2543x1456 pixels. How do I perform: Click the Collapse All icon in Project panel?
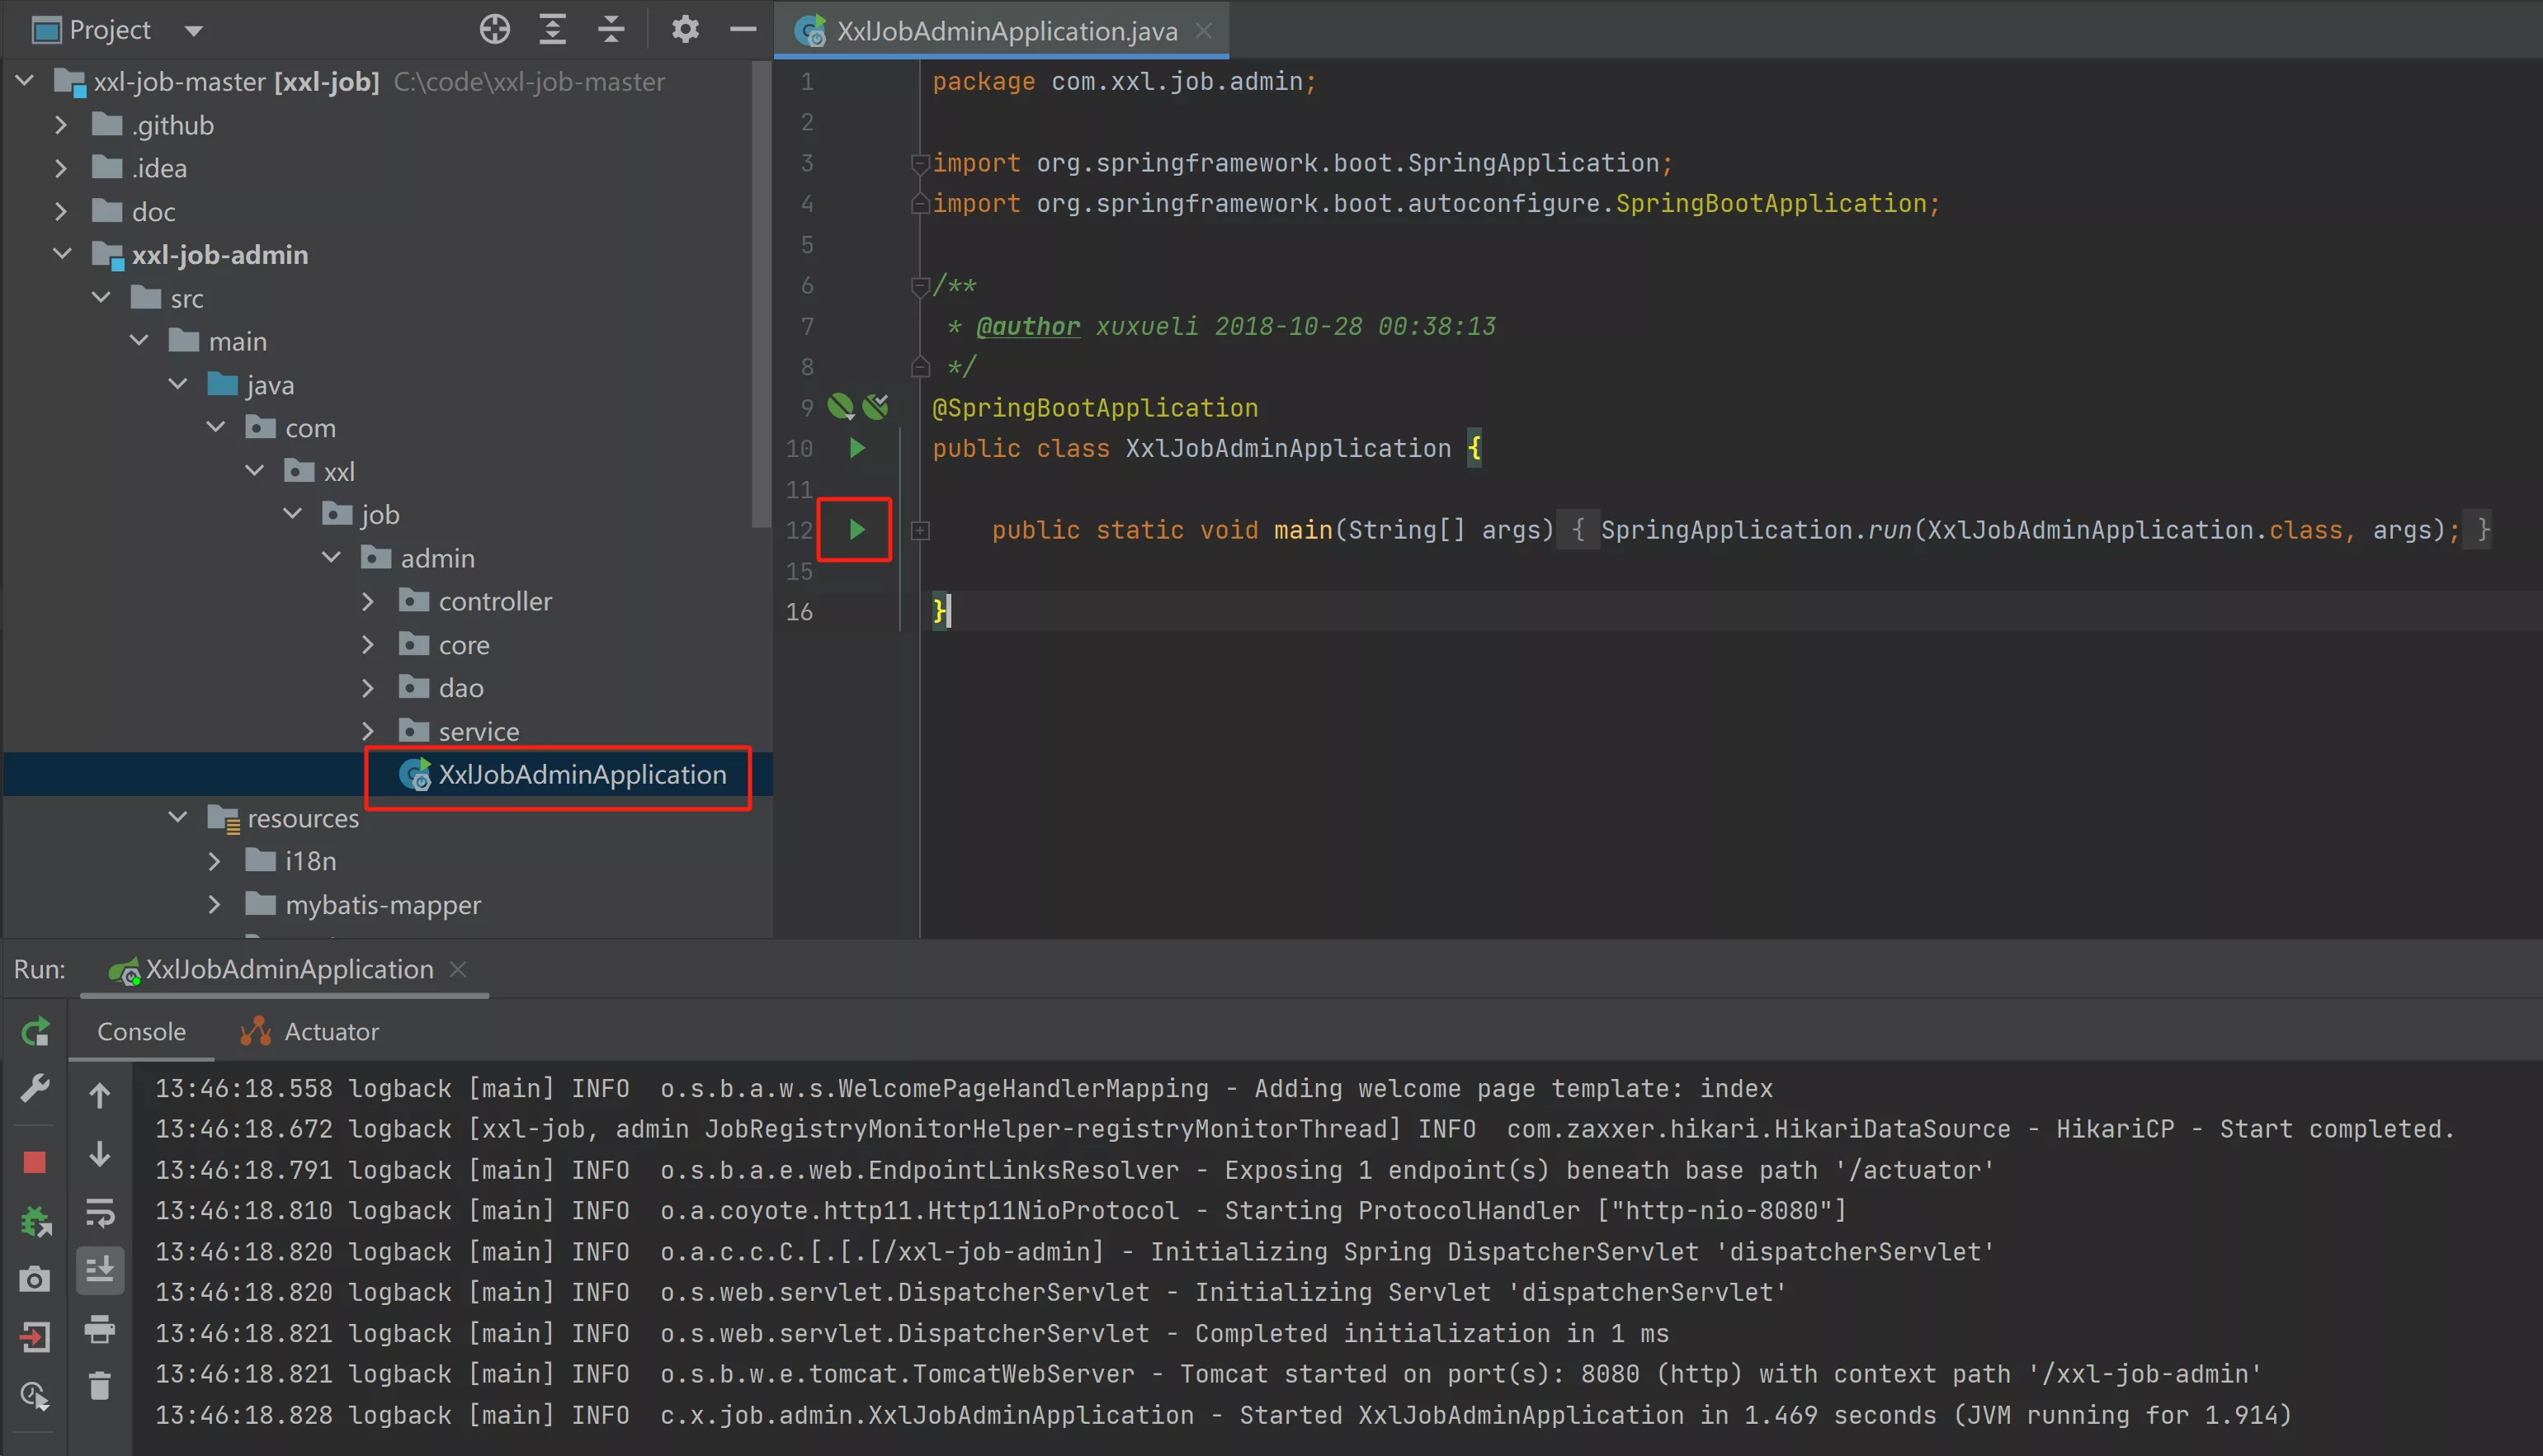tap(611, 30)
